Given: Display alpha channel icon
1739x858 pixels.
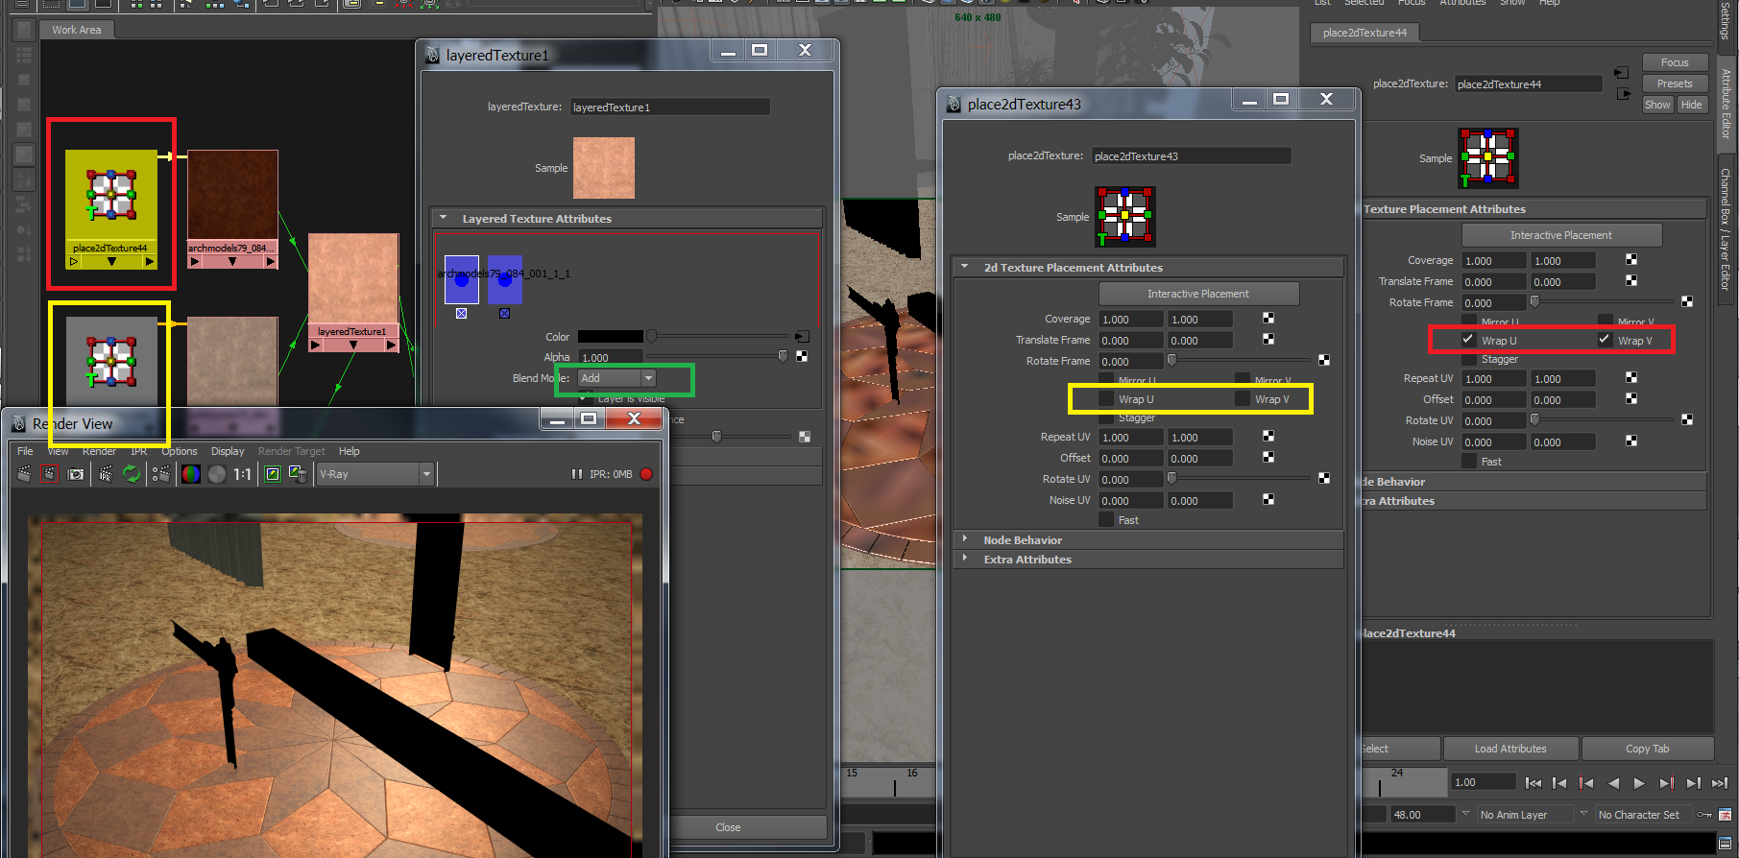Looking at the screenshot, I should click(217, 474).
